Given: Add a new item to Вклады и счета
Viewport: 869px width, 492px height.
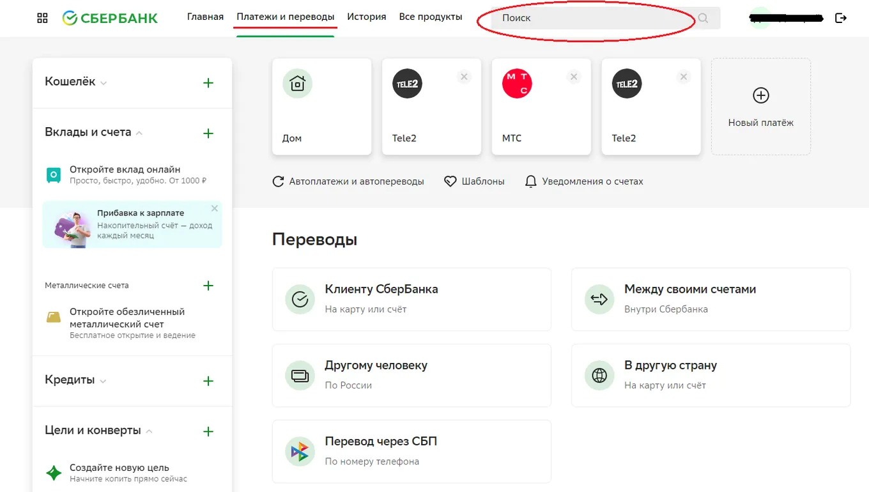Looking at the screenshot, I should click(208, 134).
